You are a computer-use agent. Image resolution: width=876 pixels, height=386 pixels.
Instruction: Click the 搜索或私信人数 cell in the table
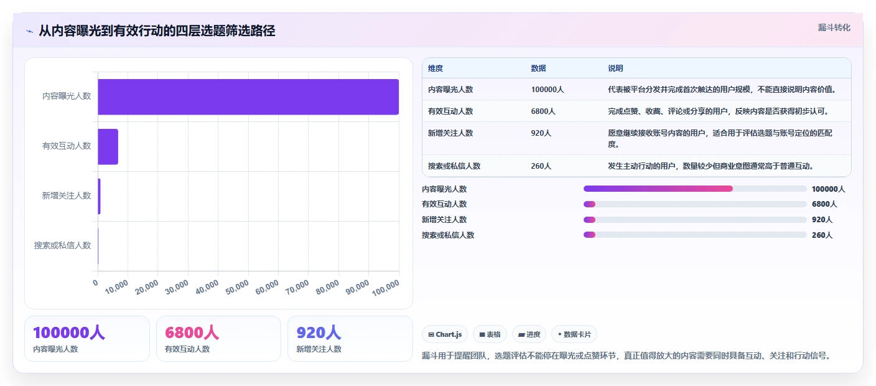click(x=454, y=166)
